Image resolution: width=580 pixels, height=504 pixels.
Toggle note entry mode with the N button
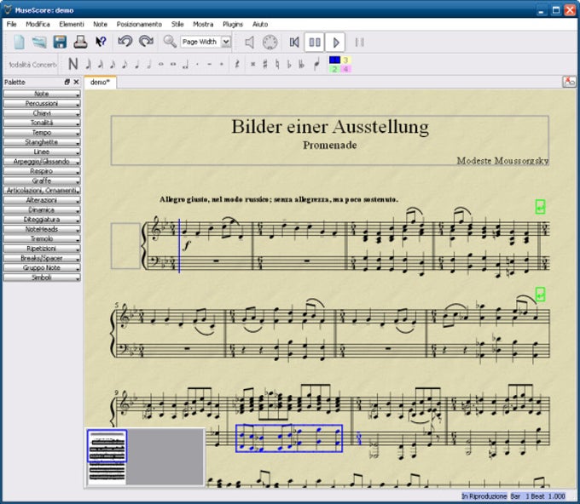pyautogui.click(x=73, y=64)
